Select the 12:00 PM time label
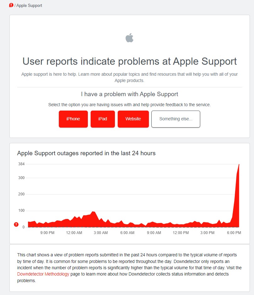 [181, 233]
